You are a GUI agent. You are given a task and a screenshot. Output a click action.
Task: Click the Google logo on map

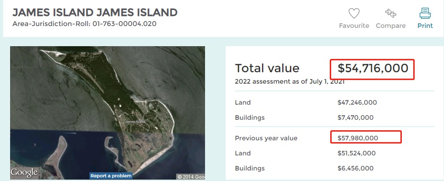point(24,172)
